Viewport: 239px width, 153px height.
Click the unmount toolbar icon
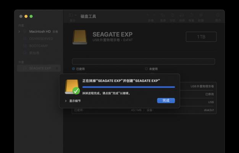[x=201, y=15]
